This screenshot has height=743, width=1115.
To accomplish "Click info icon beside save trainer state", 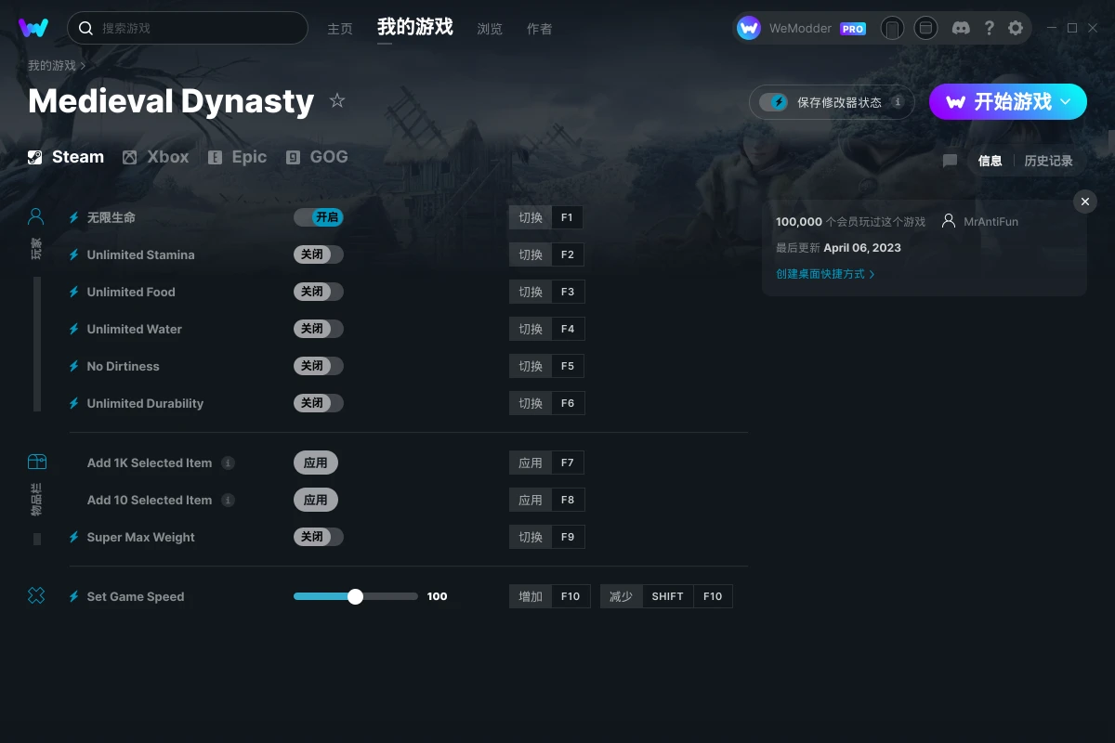I will [898, 102].
